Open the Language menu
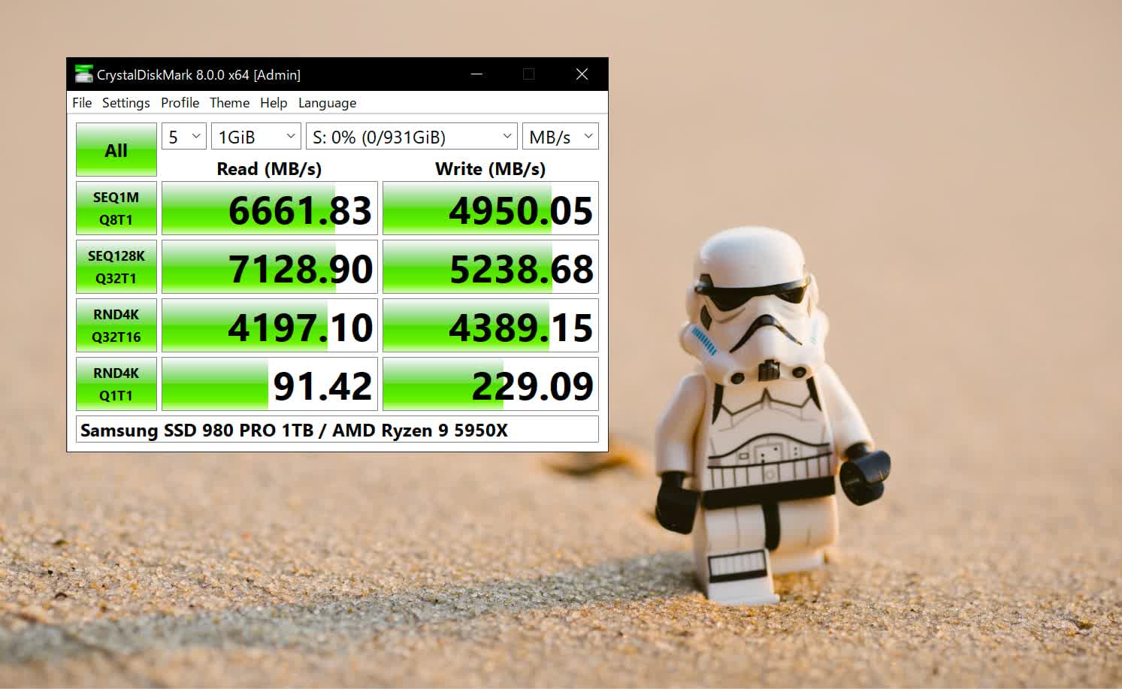The height and width of the screenshot is (689, 1122). (x=327, y=103)
